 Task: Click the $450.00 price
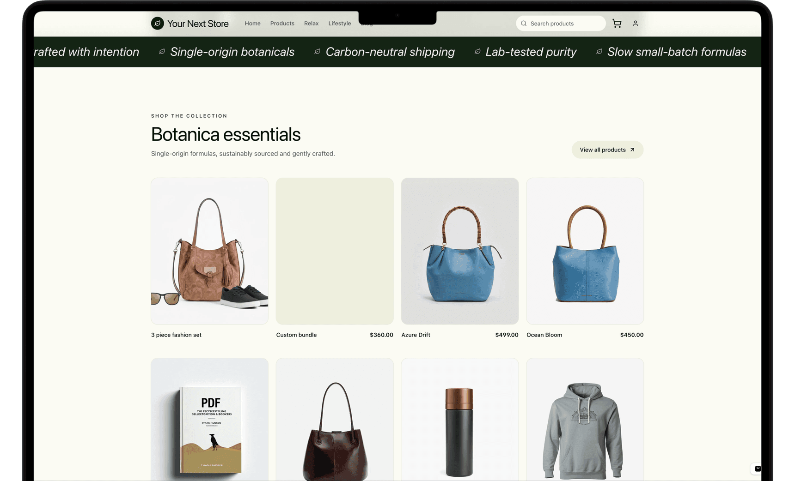(x=632, y=335)
